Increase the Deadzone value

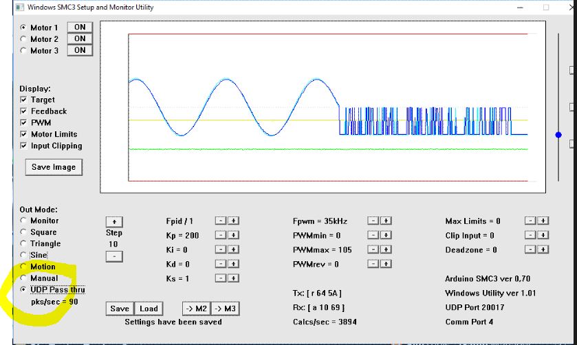tap(543, 249)
